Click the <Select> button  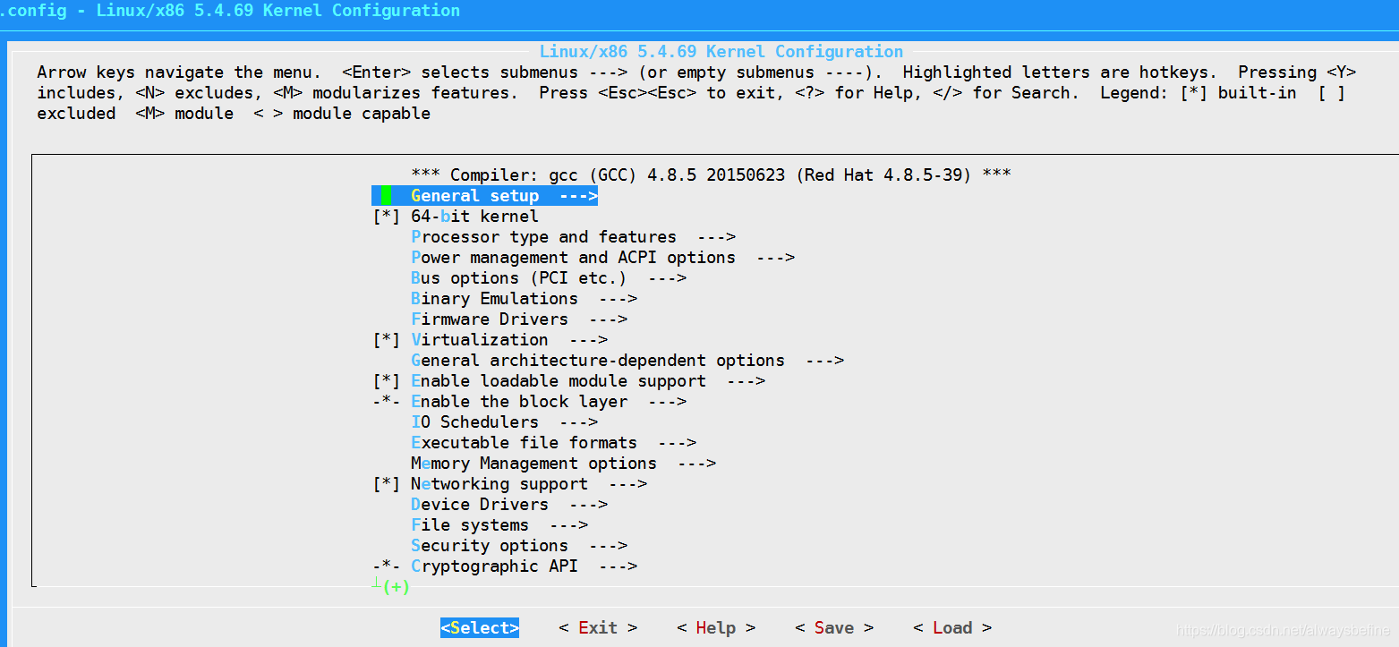pos(480,628)
